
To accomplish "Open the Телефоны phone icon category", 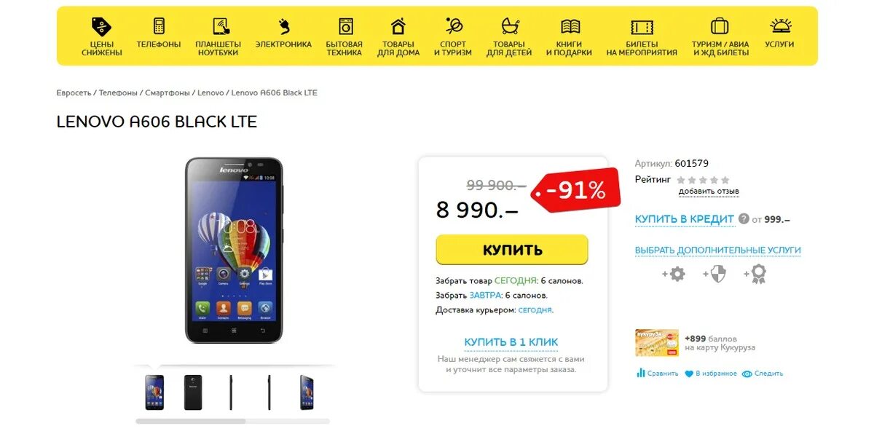I will click(159, 26).
